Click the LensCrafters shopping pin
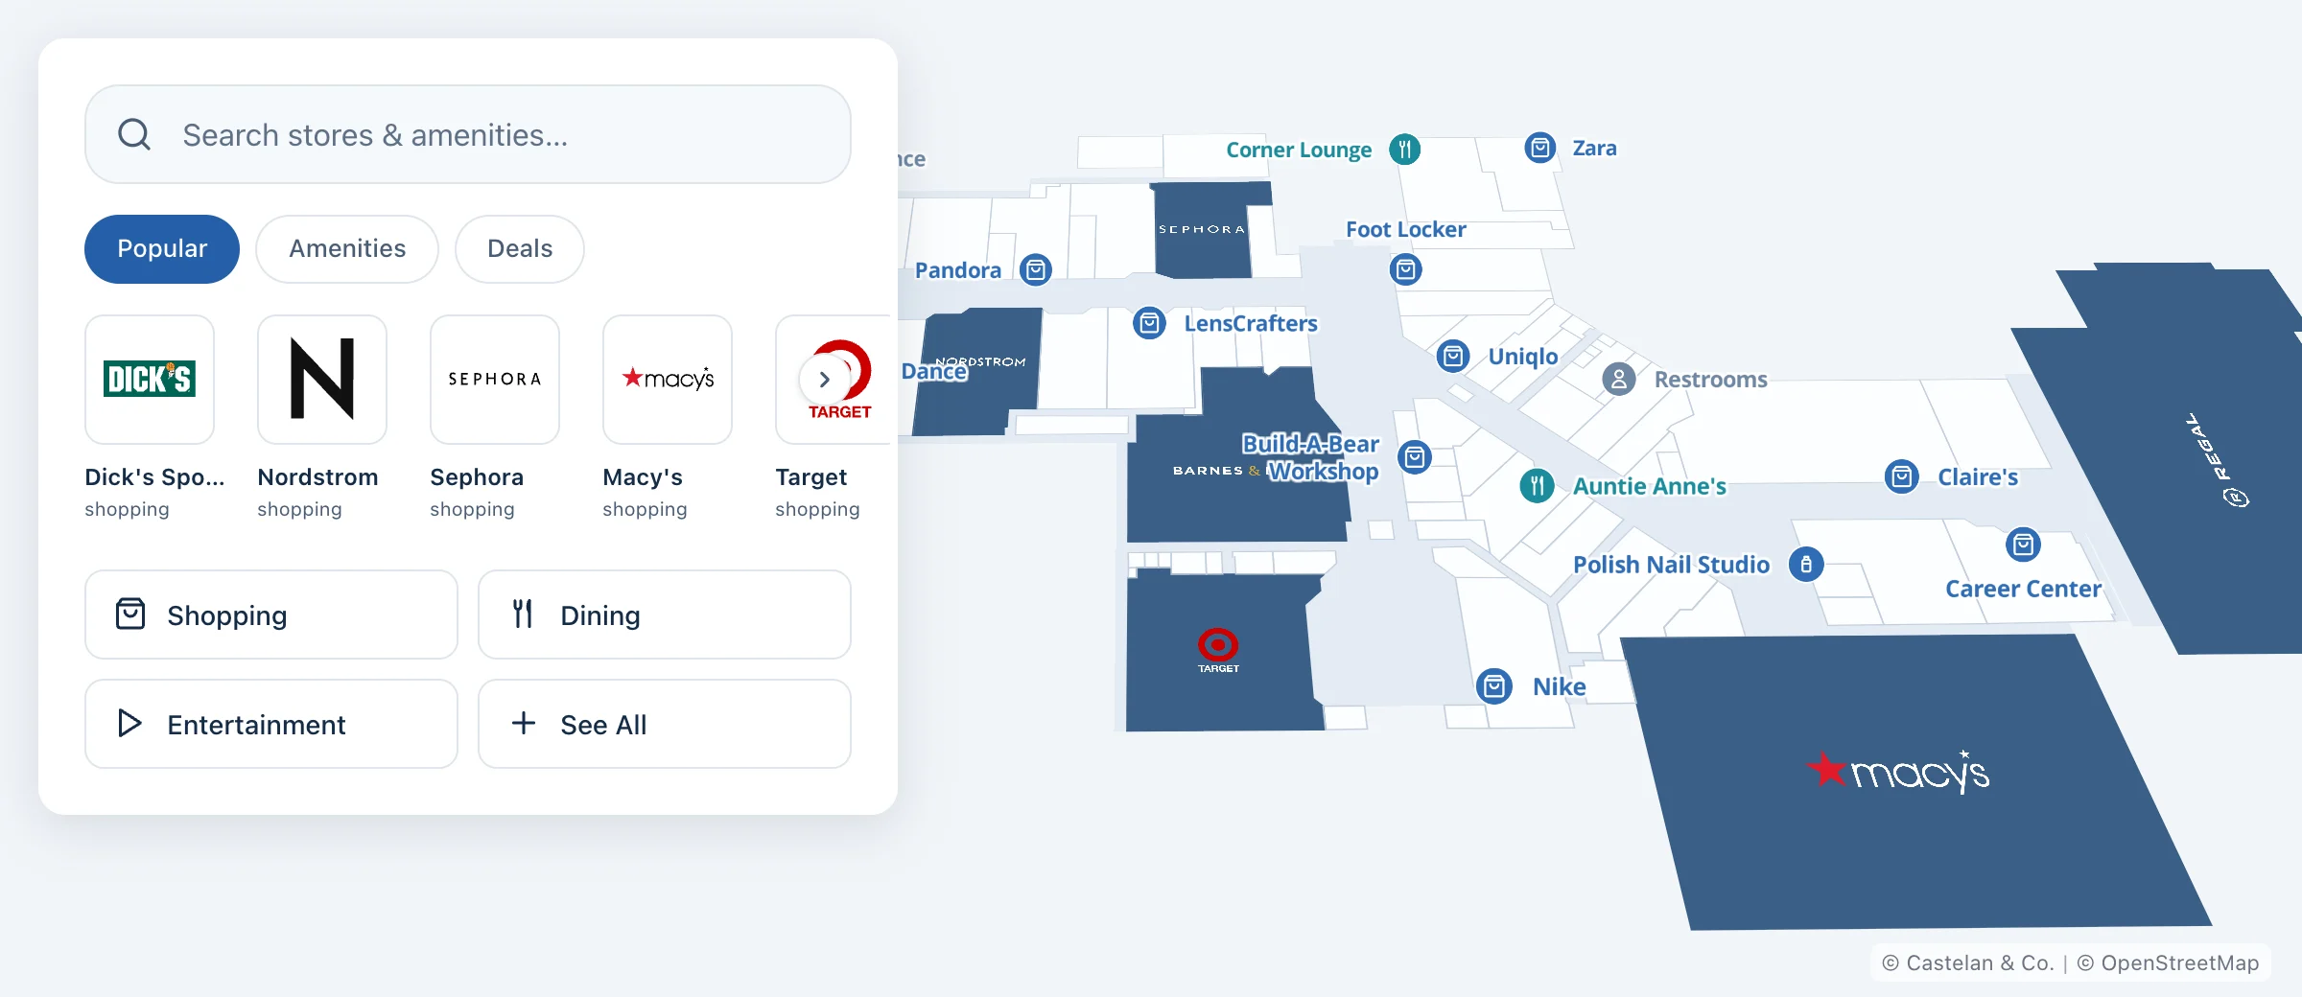This screenshot has height=997, width=2302. [x=1149, y=323]
